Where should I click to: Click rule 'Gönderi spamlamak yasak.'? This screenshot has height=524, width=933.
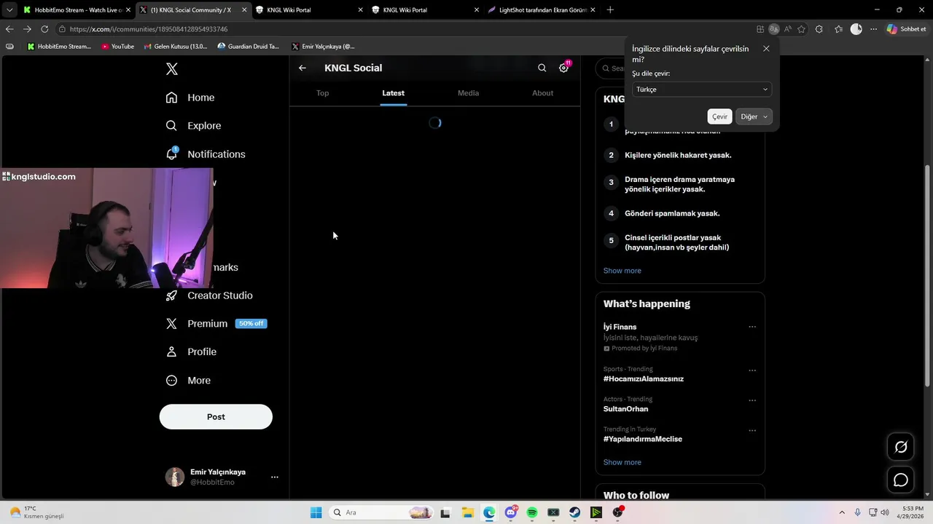[x=672, y=213]
